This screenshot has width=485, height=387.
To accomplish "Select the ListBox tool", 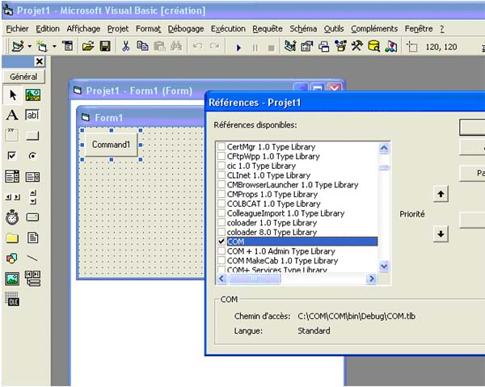I will coord(32,176).
